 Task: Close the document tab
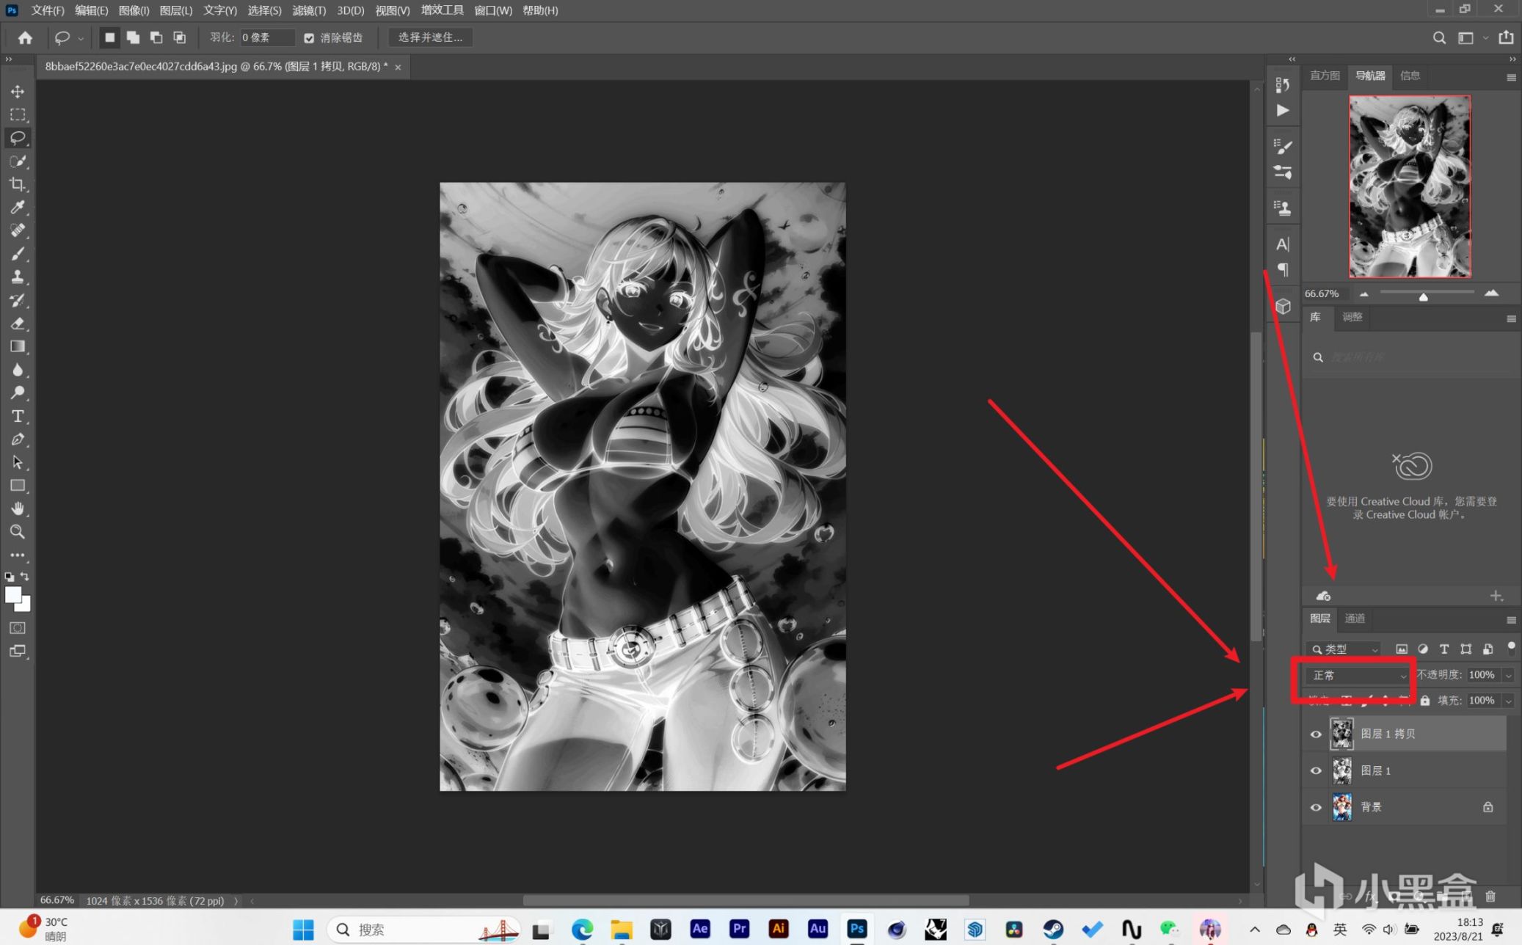coord(398,67)
